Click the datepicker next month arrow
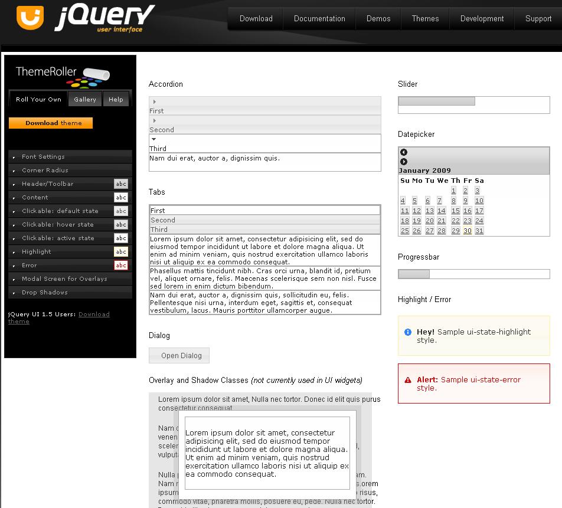Screen dimensions: 562x508 (x=404, y=162)
